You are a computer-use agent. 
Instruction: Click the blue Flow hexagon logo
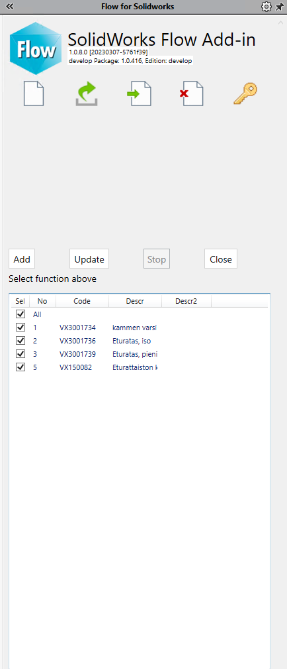(36, 49)
